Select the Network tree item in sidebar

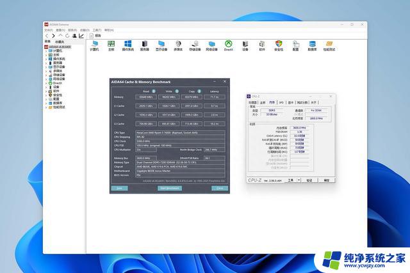tap(57, 79)
